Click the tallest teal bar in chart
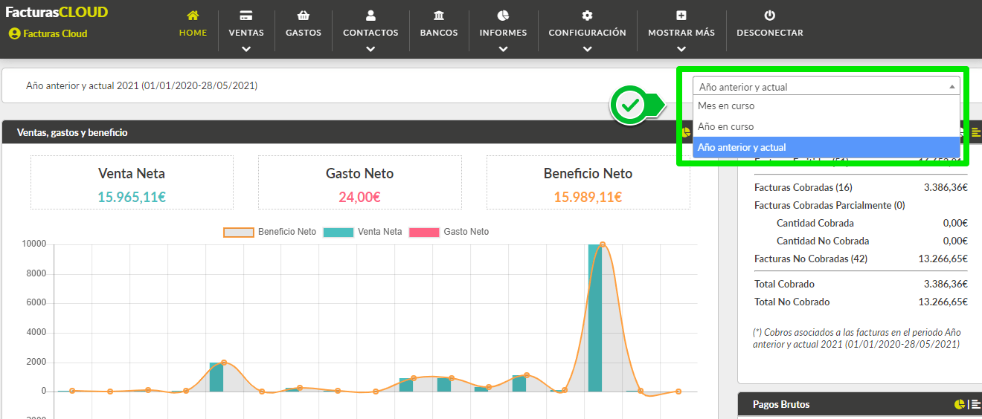Image resolution: width=982 pixels, height=419 pixels. click(595, 318)
